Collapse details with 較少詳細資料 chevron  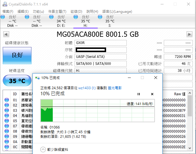coord(43,149)
